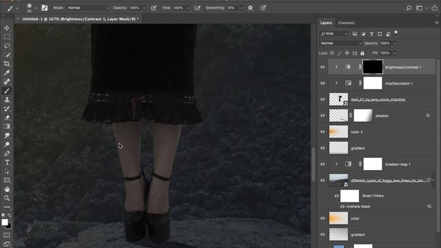Toggle the brush settings panel icon

click(44, 8)
